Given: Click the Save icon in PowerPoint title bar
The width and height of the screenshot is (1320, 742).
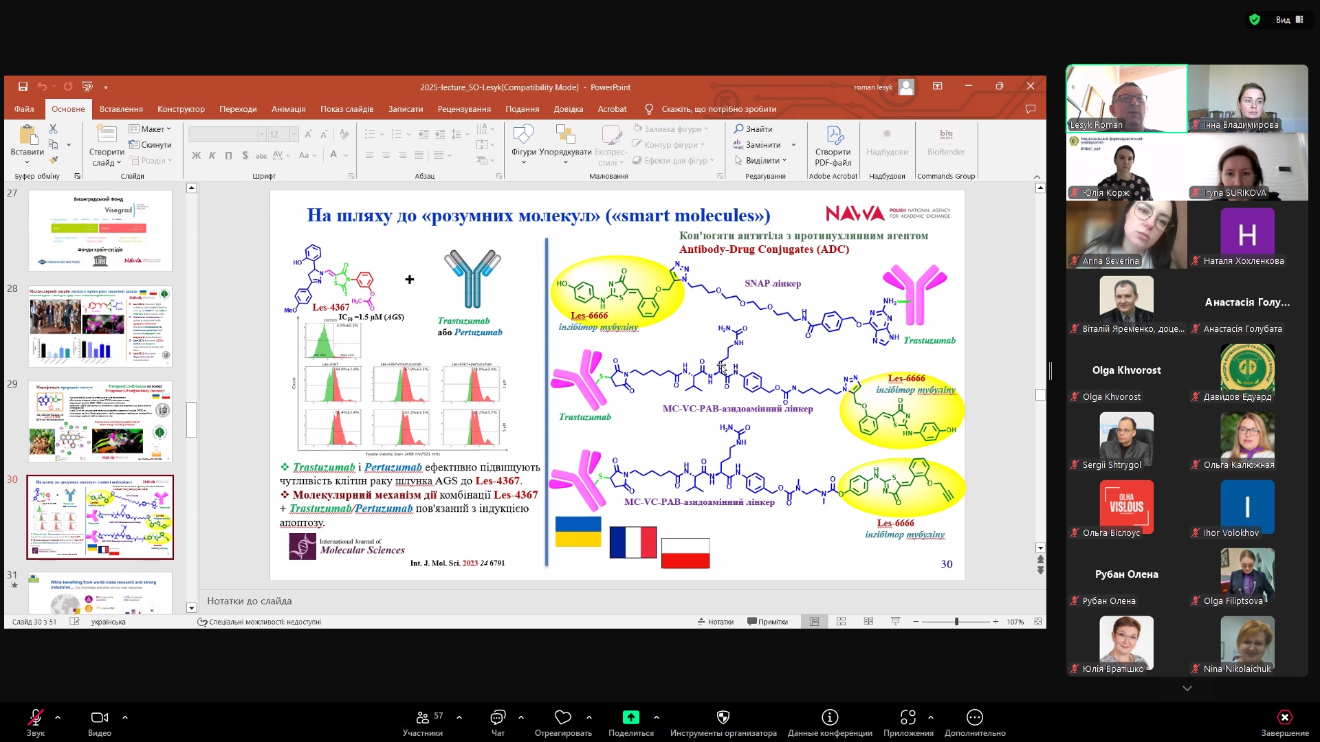Looking at the screenshot, I should click(23, 87).
